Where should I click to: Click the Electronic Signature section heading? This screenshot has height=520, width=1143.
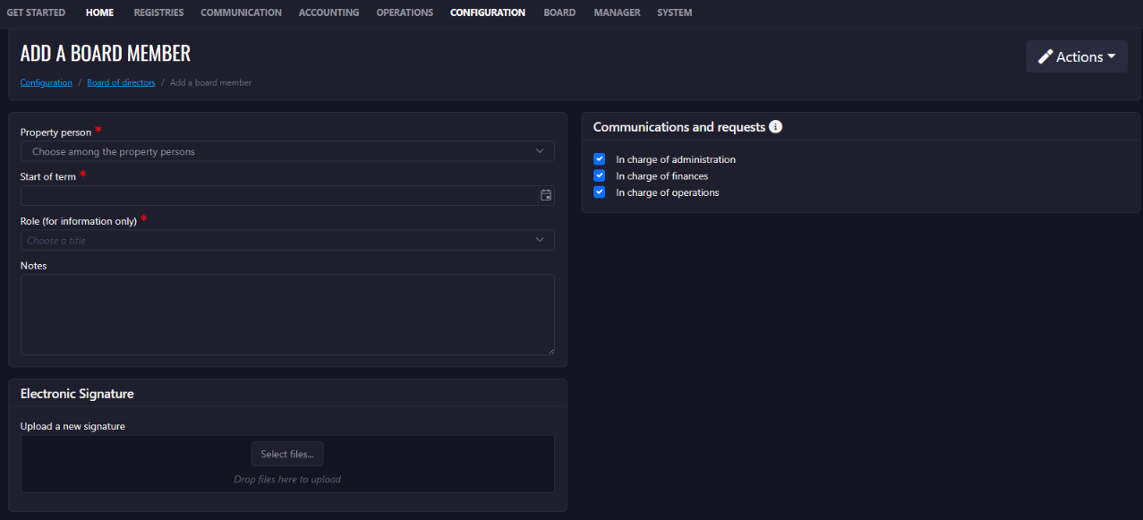pos(77,394)
